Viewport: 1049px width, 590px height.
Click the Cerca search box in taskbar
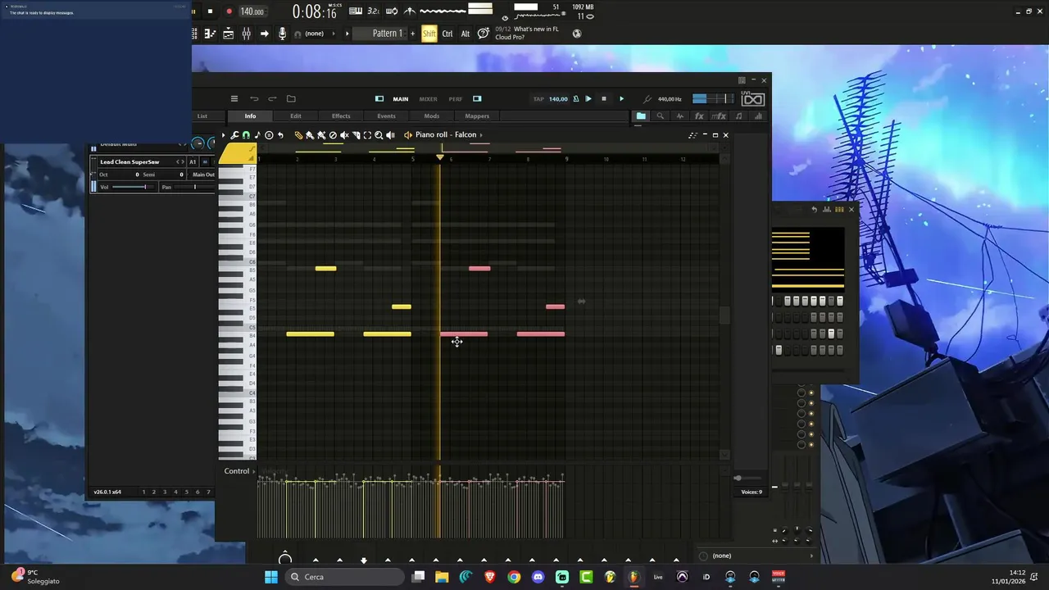click(344, 577)
